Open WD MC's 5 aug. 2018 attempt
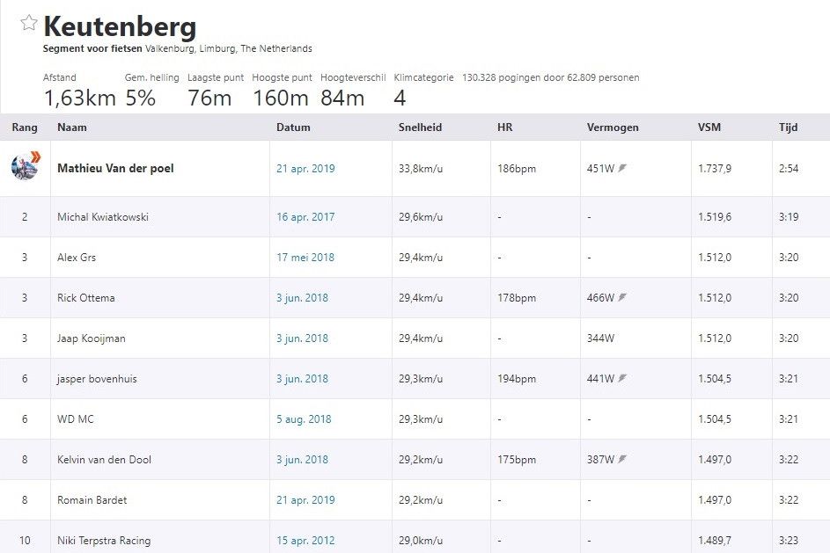The image size is (830, 553). click(x=302, y=418)
